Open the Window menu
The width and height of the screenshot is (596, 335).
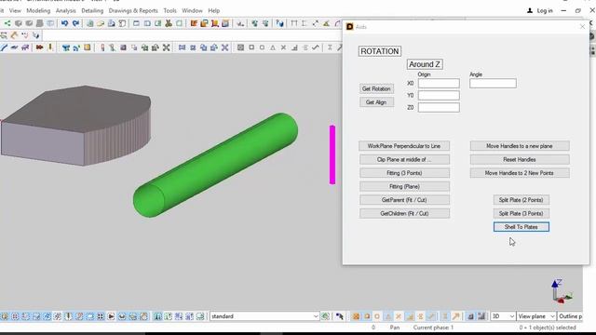192,10
